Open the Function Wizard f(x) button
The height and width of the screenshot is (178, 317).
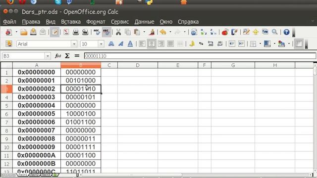pyautogui.click(x=58, y=56)
